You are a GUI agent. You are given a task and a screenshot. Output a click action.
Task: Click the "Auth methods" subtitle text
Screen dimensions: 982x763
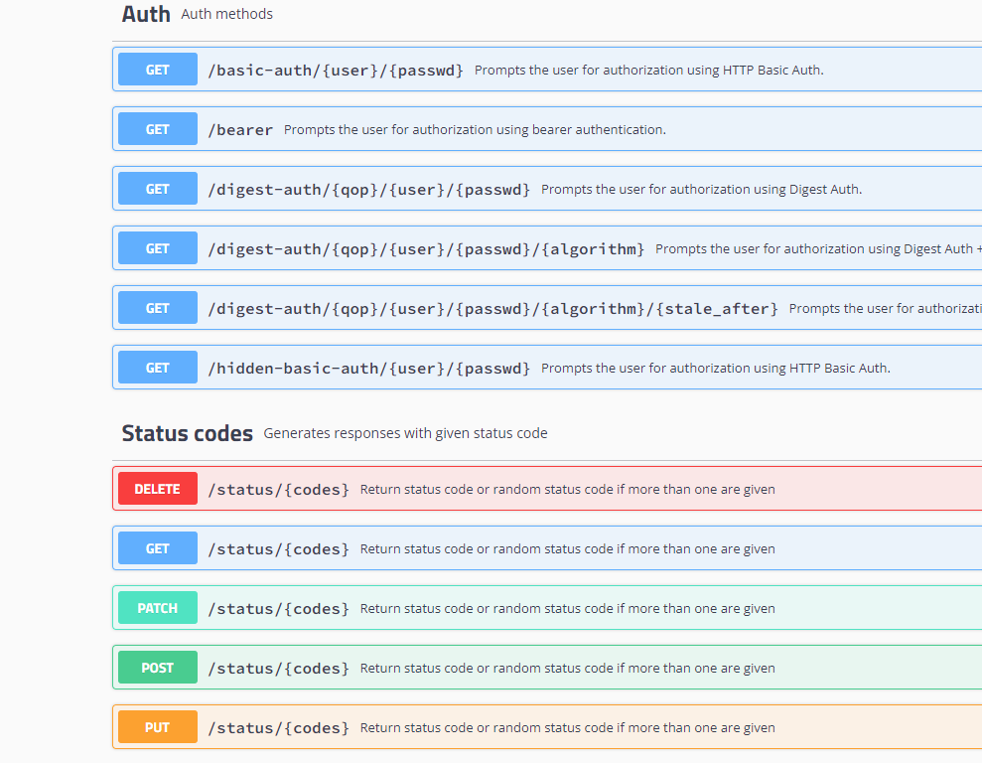pyautogui.click(x=226, y=14)
